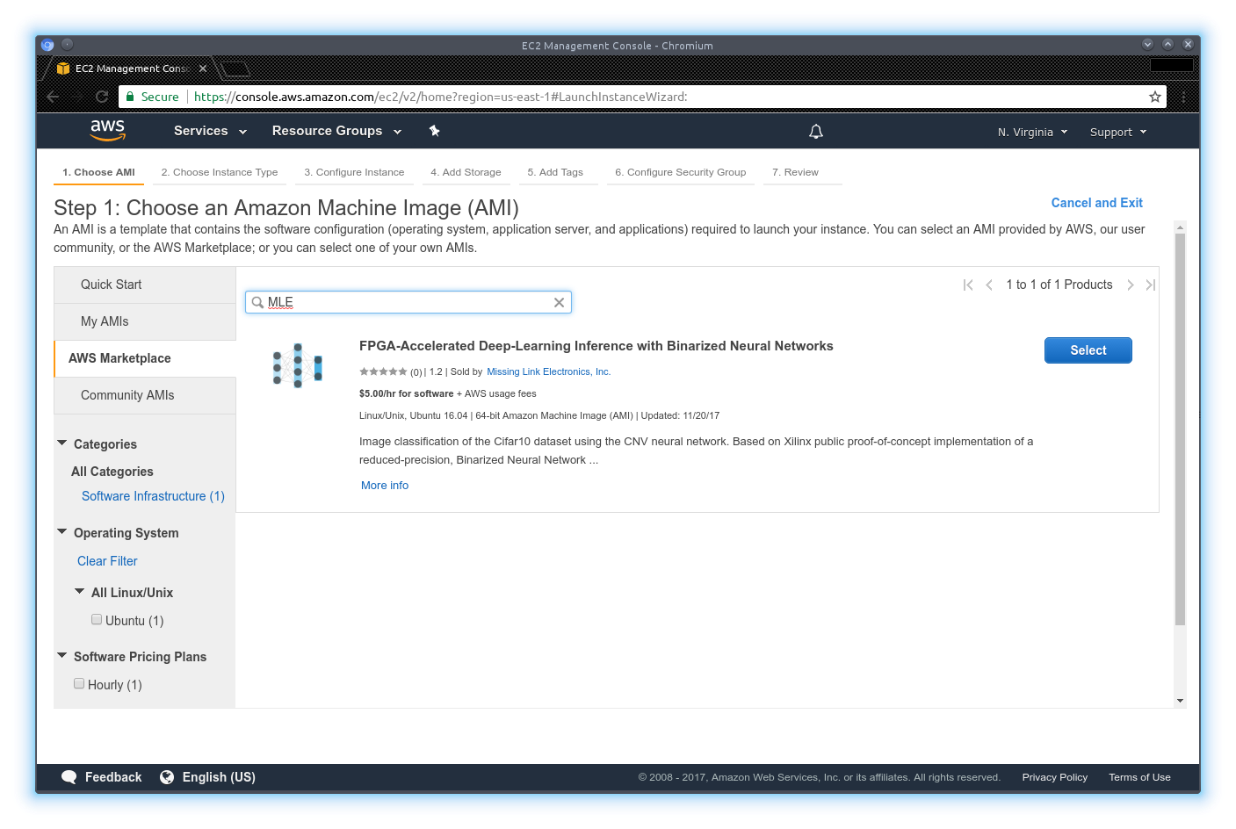Enable the Hourly pricing plan checkbox
This screenshot has height=829, width=1236.
point(79,684)
